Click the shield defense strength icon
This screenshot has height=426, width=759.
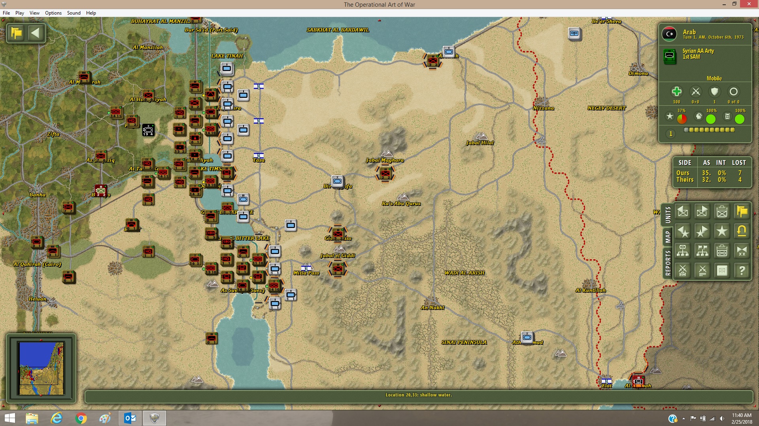coord(714,92)
